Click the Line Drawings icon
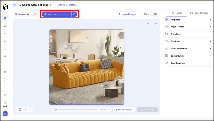Image resolution: width=214 pixels, height=121 pixels. pyautogui.click(x=167, y=63)
